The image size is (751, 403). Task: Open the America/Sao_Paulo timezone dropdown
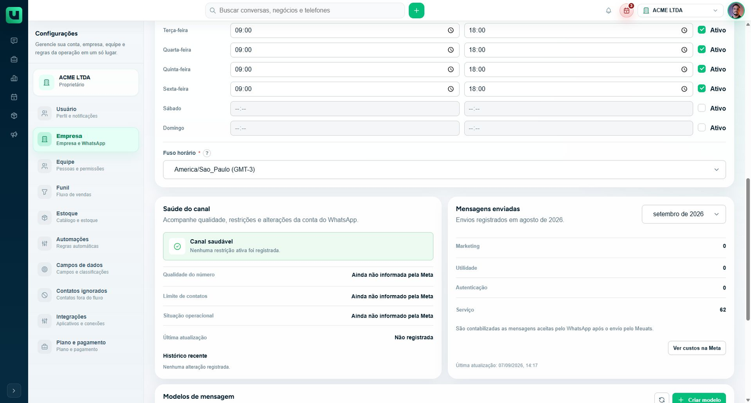(x=444, y=169)
